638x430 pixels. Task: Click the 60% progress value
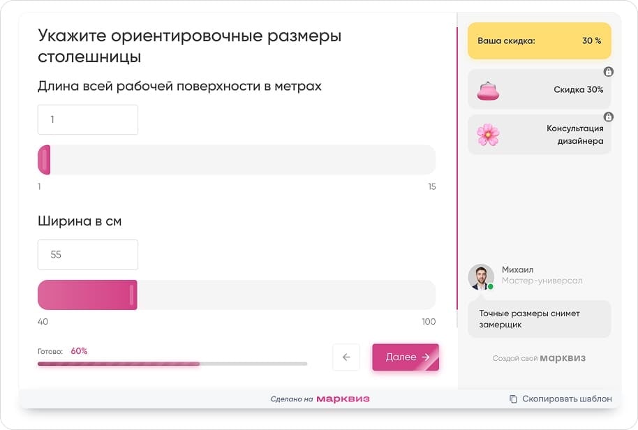79,351
